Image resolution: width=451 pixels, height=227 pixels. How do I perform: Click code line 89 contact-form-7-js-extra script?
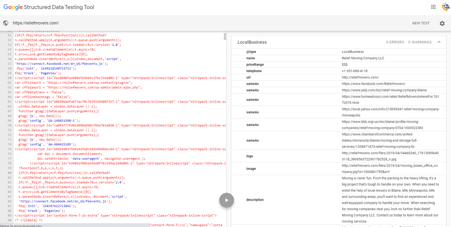[115, 216]
